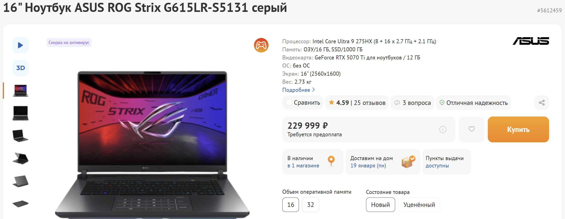
Task: Open the 3D product view
Action: pyautogui.click(x=21, y=68)
